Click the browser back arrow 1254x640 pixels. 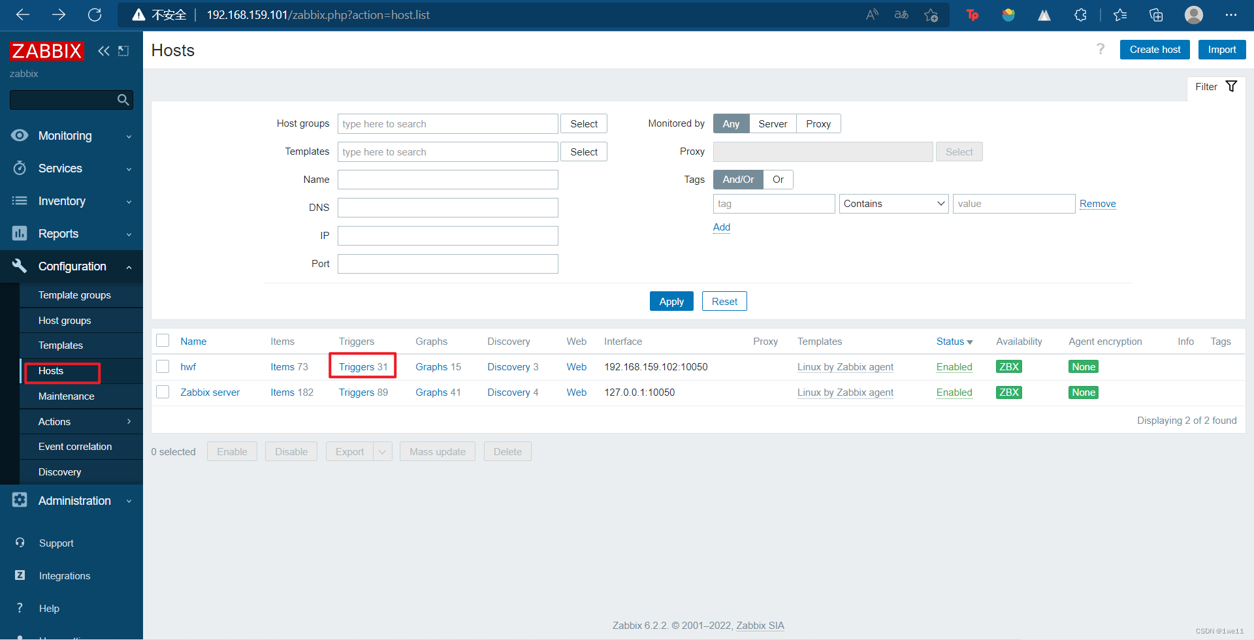(23, 15)
